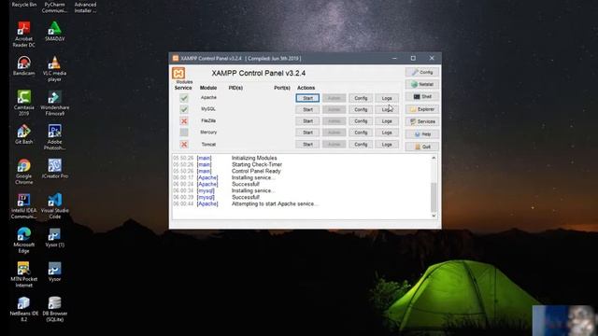Image resolution: width=598 pixels, height=336 pixels.
Task: Toggle the MySQL service checkmark
Action: coord(184,109)
